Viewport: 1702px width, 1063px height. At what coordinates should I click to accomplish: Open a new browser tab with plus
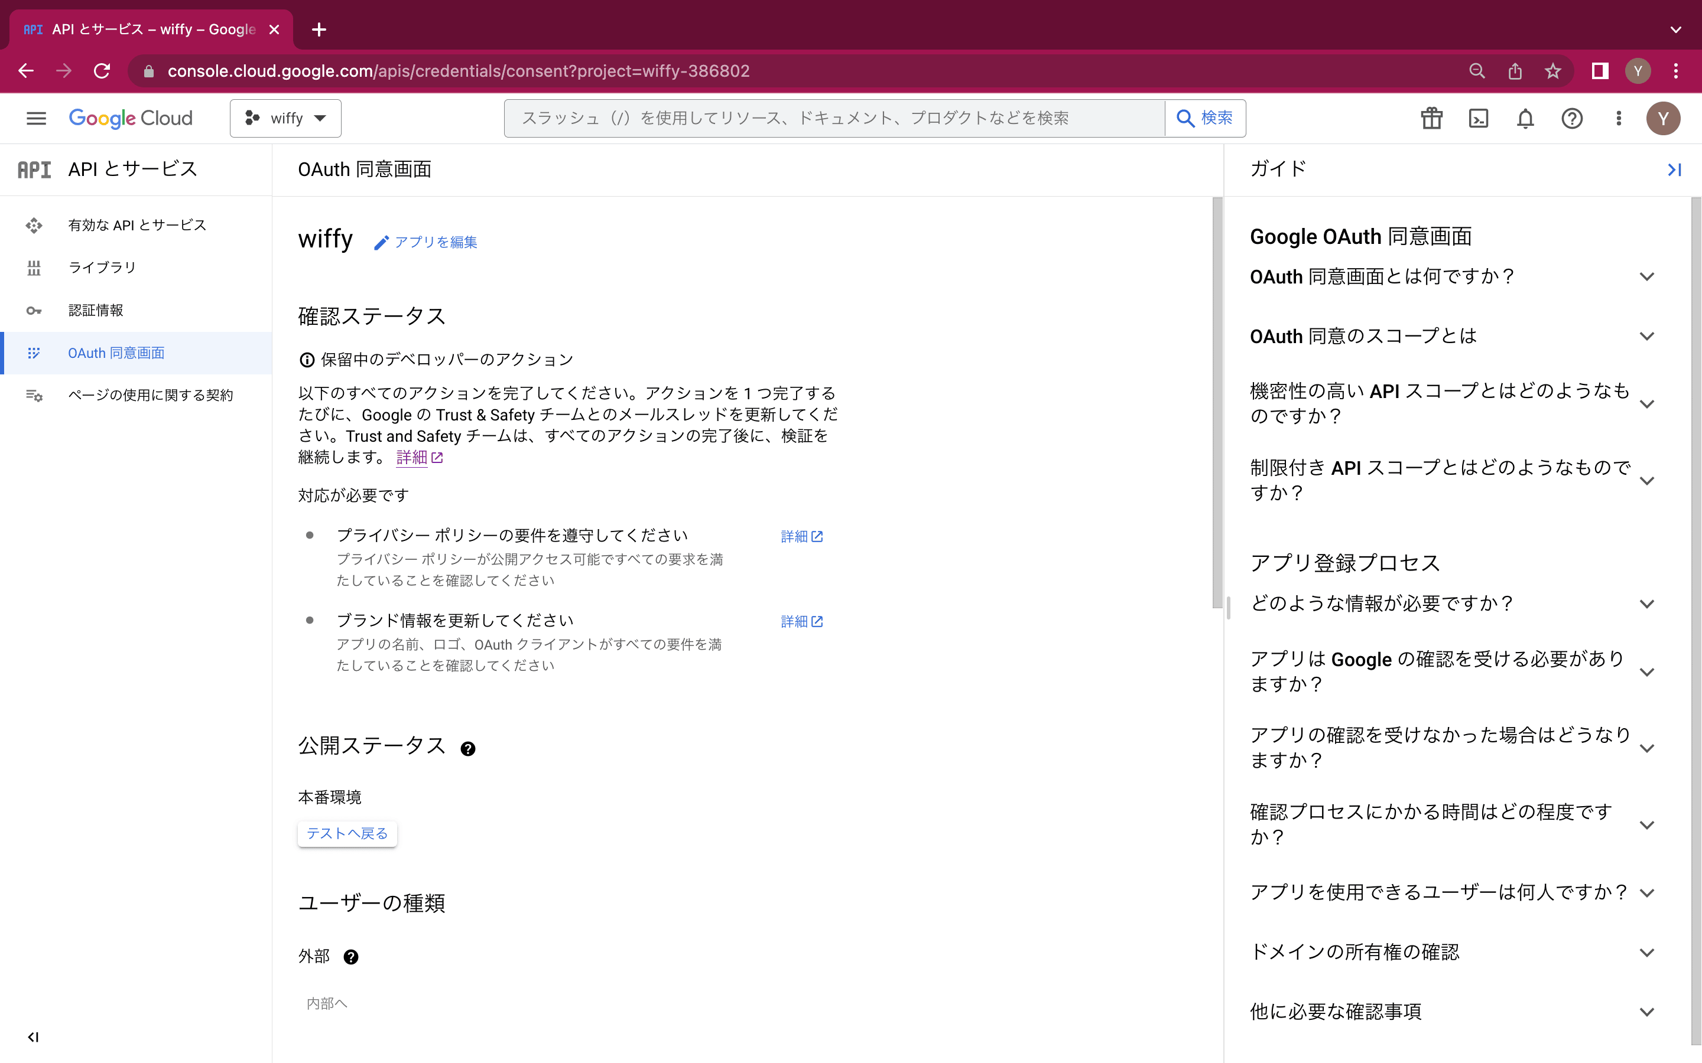319,30
